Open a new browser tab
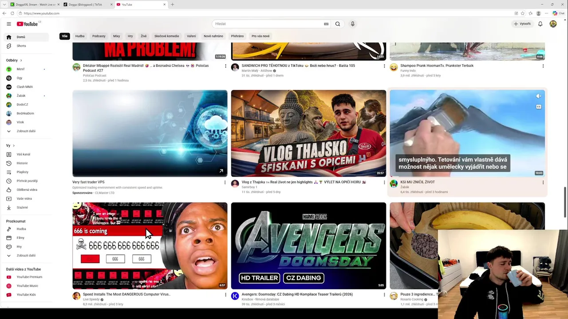The width and height of the screenshot is (568, 319). coord(172,4)
